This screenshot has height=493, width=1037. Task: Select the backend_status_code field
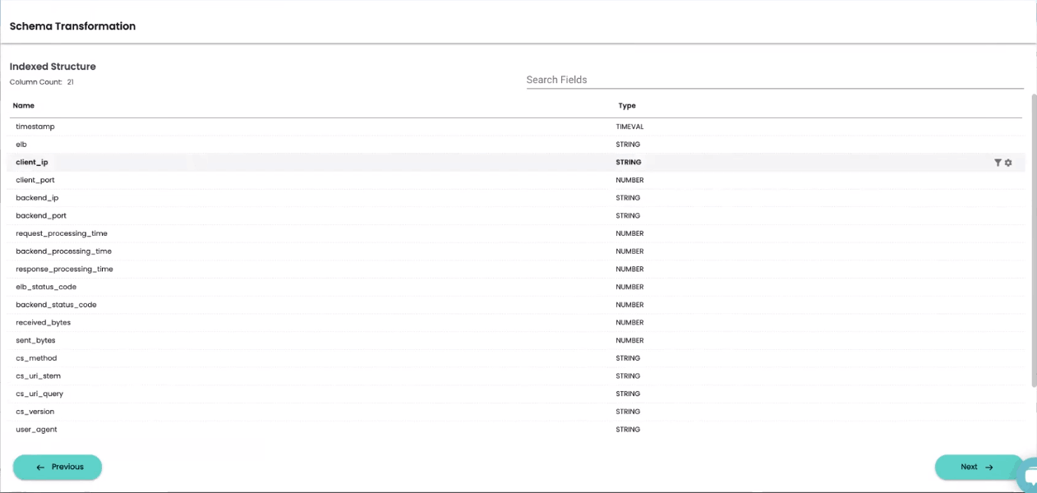(56, 305)
